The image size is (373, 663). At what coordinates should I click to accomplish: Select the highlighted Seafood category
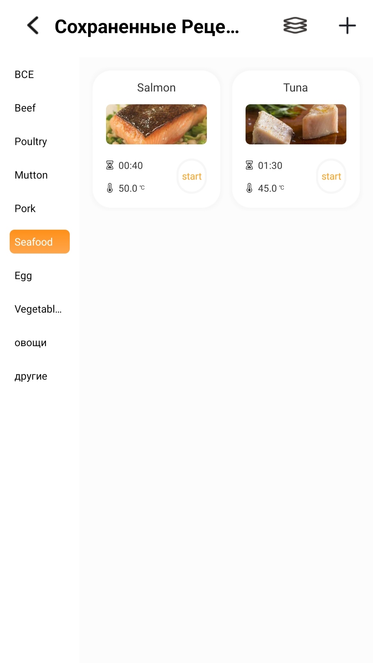[40, 242]
